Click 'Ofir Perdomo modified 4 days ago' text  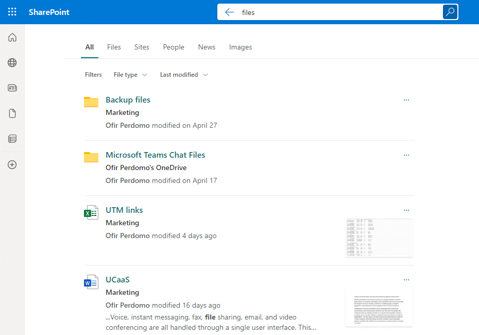161,236
